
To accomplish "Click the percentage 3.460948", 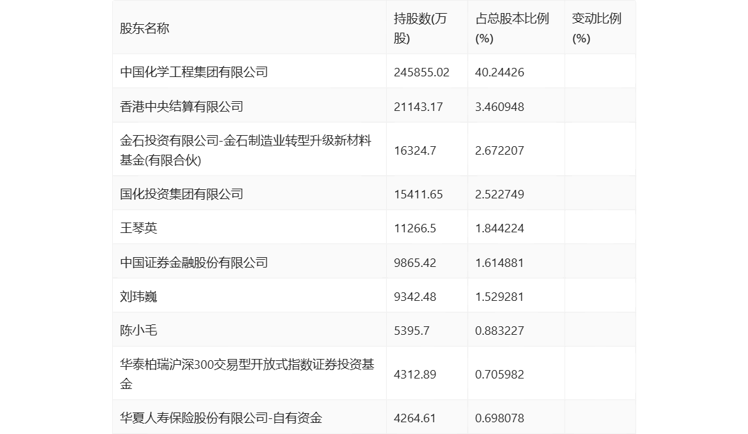I will point(500,106).
